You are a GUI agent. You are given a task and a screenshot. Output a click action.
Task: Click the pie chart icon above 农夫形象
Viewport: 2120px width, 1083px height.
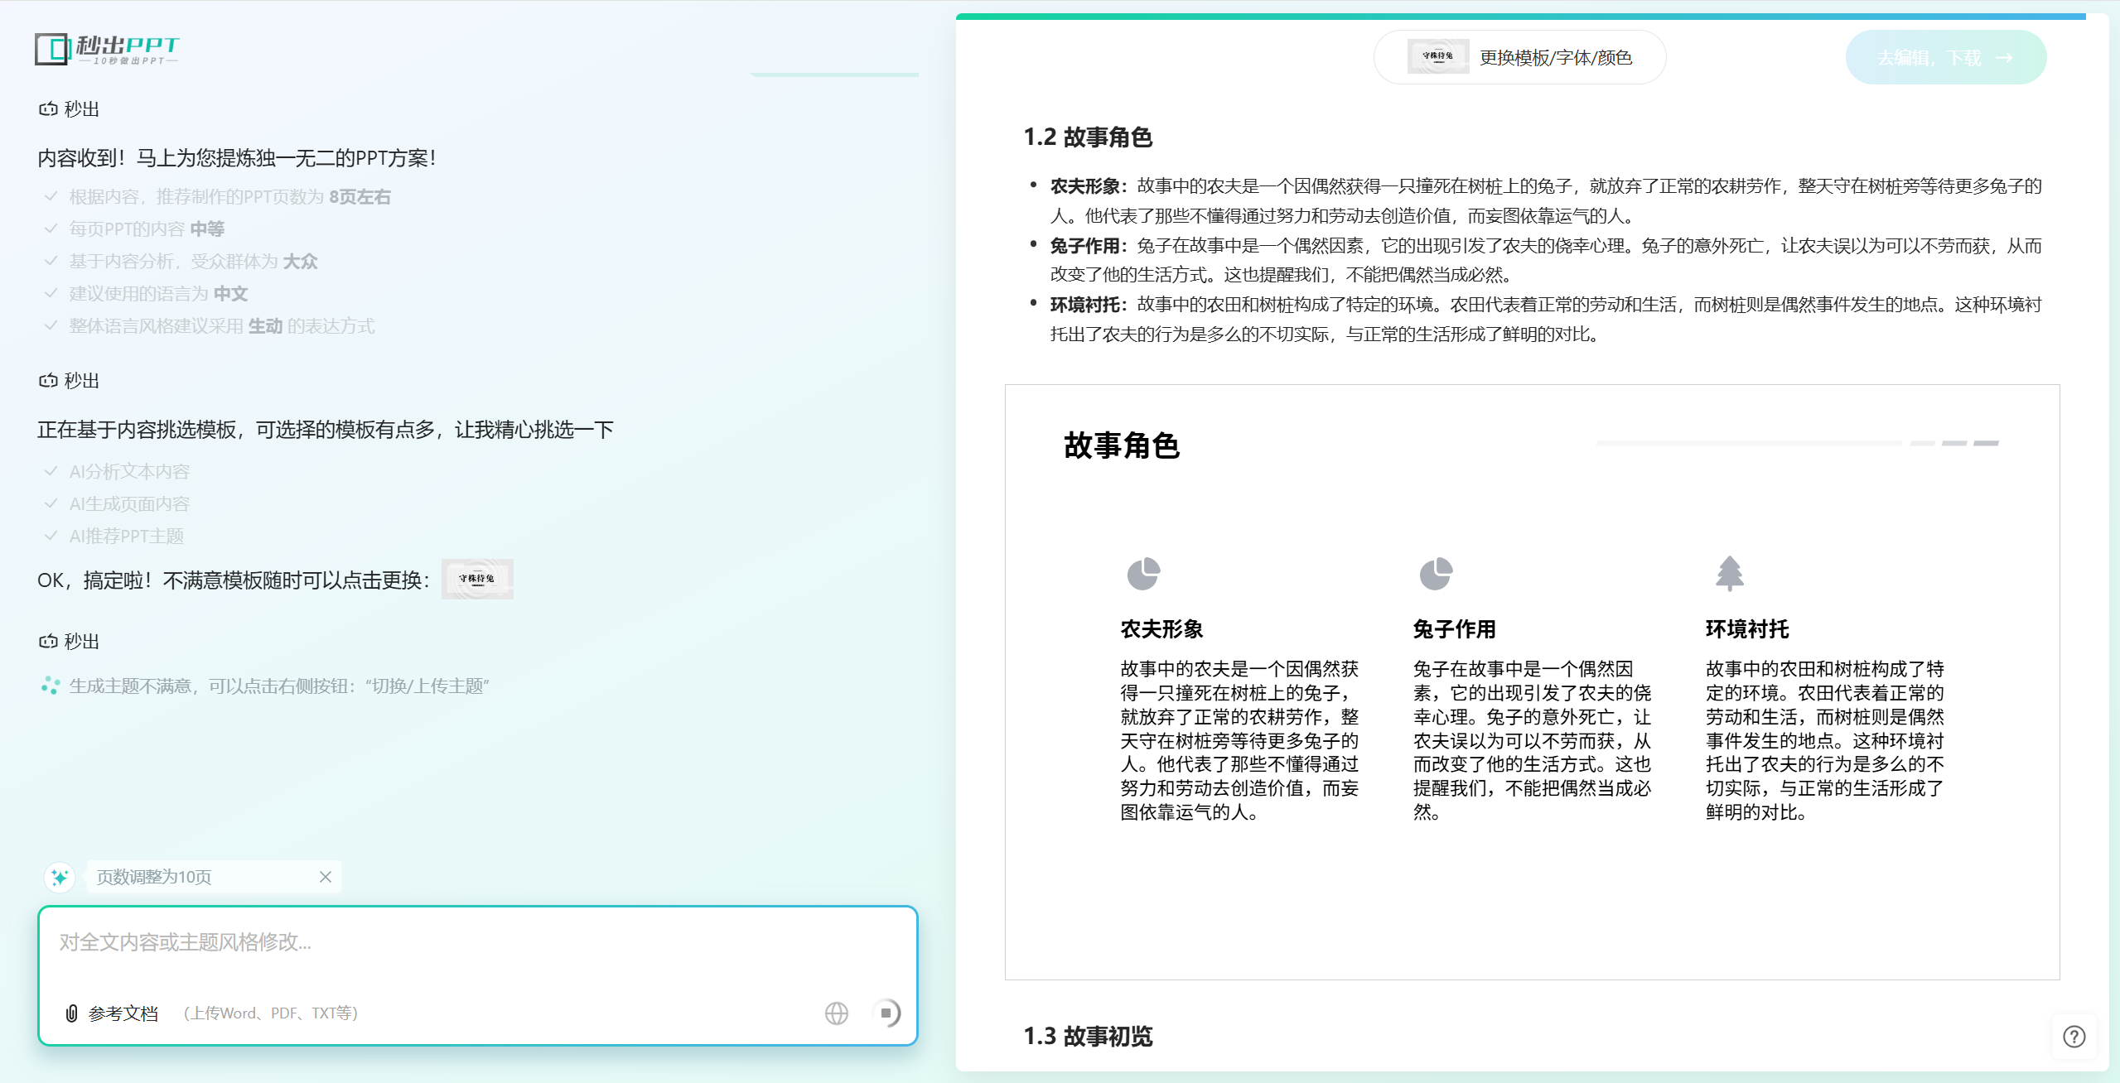1143,574
